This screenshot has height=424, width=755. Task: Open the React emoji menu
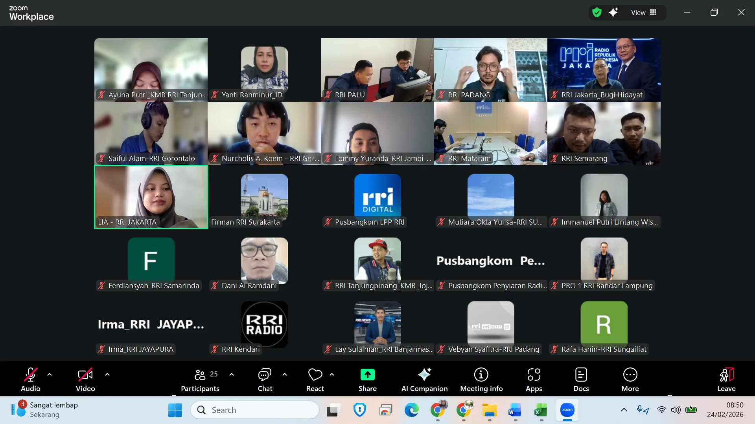[315, 379]
